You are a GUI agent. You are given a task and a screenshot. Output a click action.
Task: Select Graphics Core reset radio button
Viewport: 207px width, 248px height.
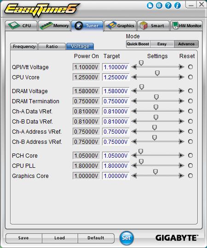(x=190, y=176)
